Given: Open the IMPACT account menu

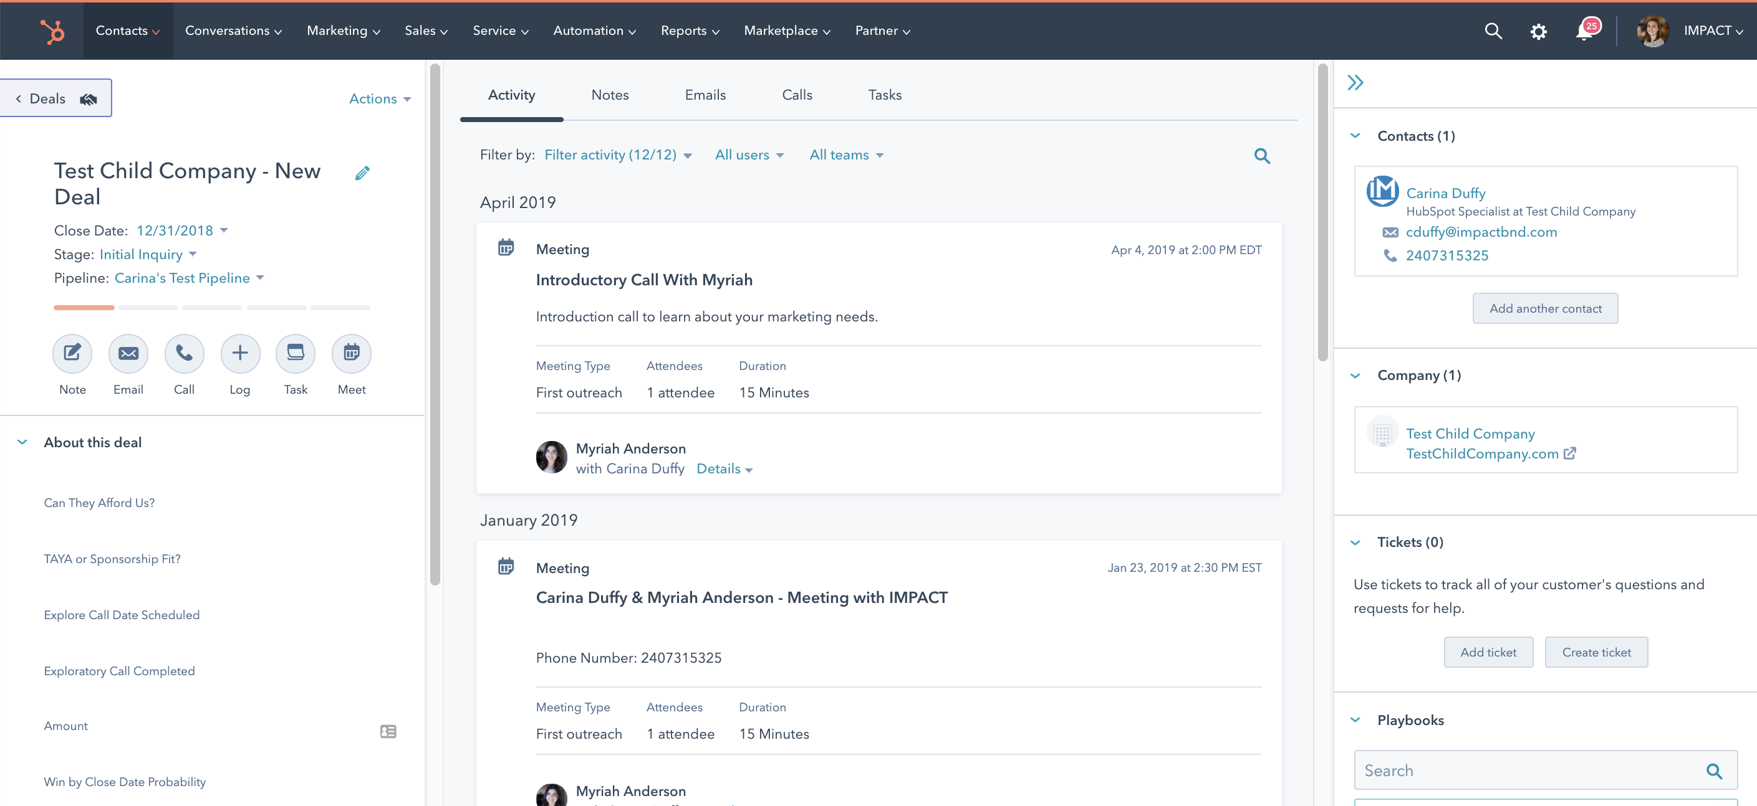Looking at the screenshot, I should (x=1713, y=31).
